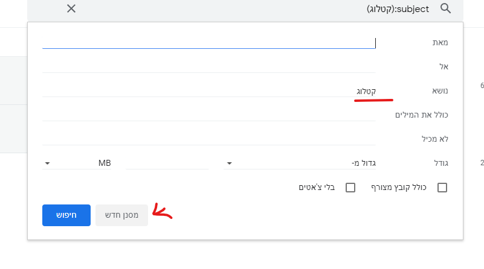
Task: Click into the 'אל' recipient field
Action: click(x=208, y=66)
